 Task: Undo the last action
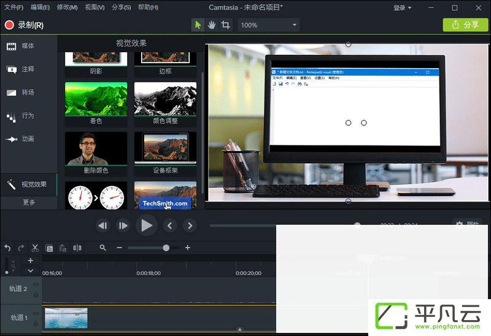(7, 248)
